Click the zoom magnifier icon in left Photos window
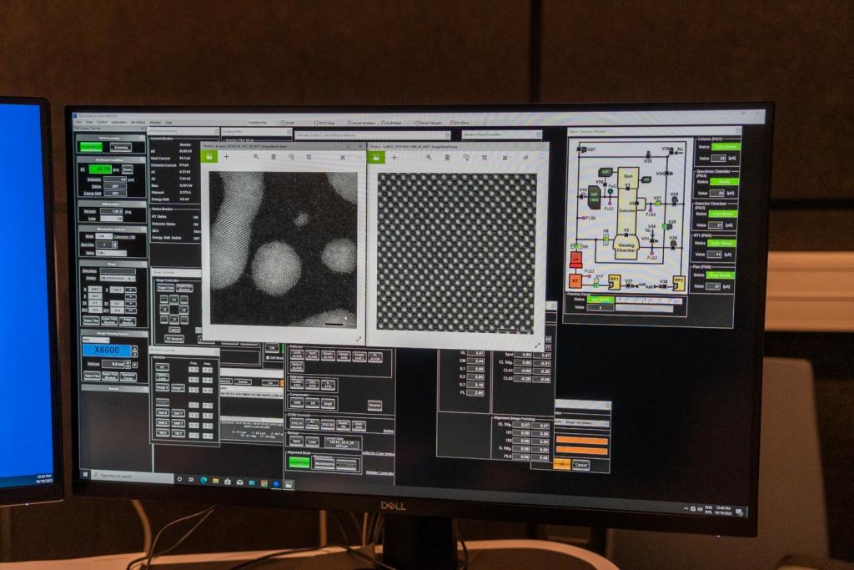 click(x=256, y=157)
